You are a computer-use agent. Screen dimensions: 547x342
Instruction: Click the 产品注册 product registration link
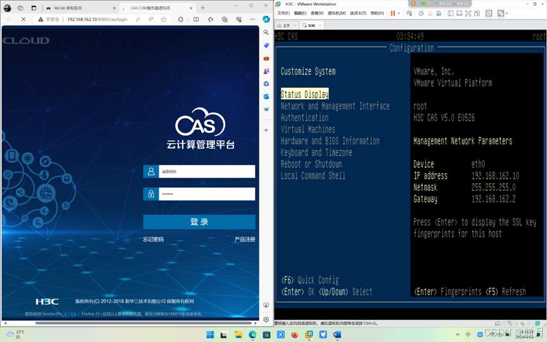click(x=245, y=239)
